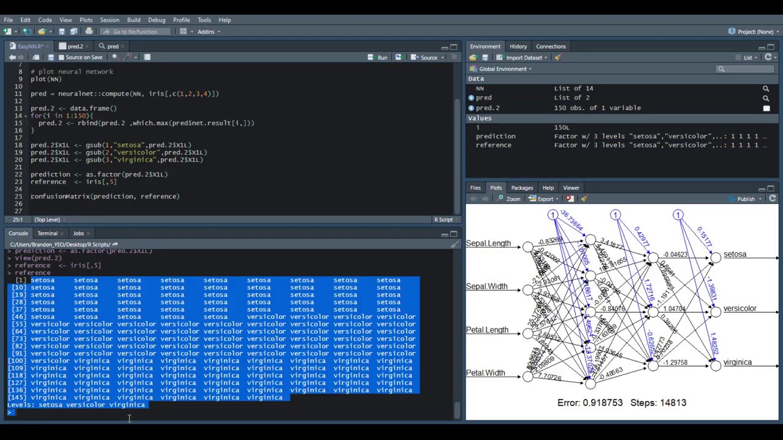The width and height of the screenshot is (783, 440).
Task: Expand the pred.2 data frame in Environment
Action: coord(471,108)
